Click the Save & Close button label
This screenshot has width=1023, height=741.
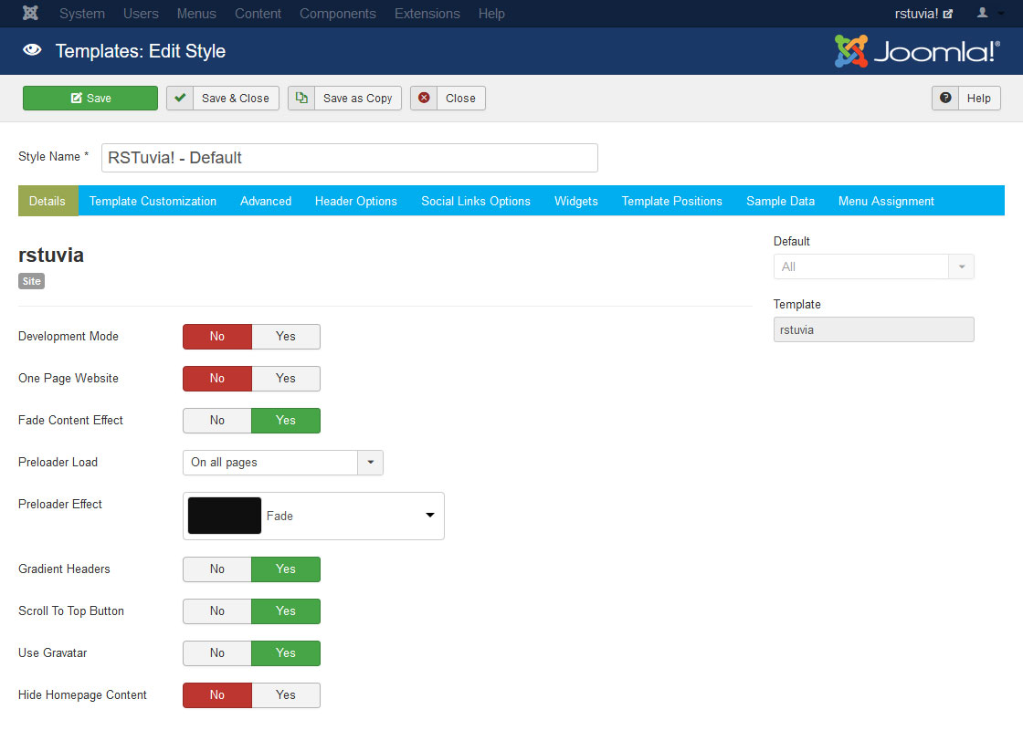click(236, 98)
